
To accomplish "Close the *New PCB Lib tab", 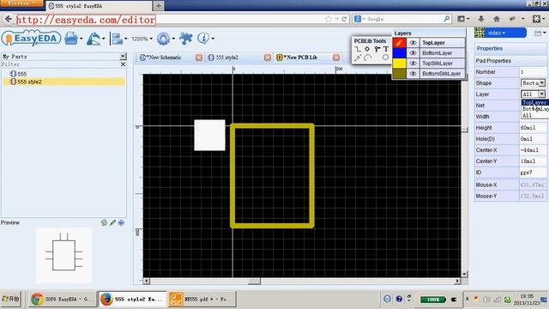I will coord(336,58).
